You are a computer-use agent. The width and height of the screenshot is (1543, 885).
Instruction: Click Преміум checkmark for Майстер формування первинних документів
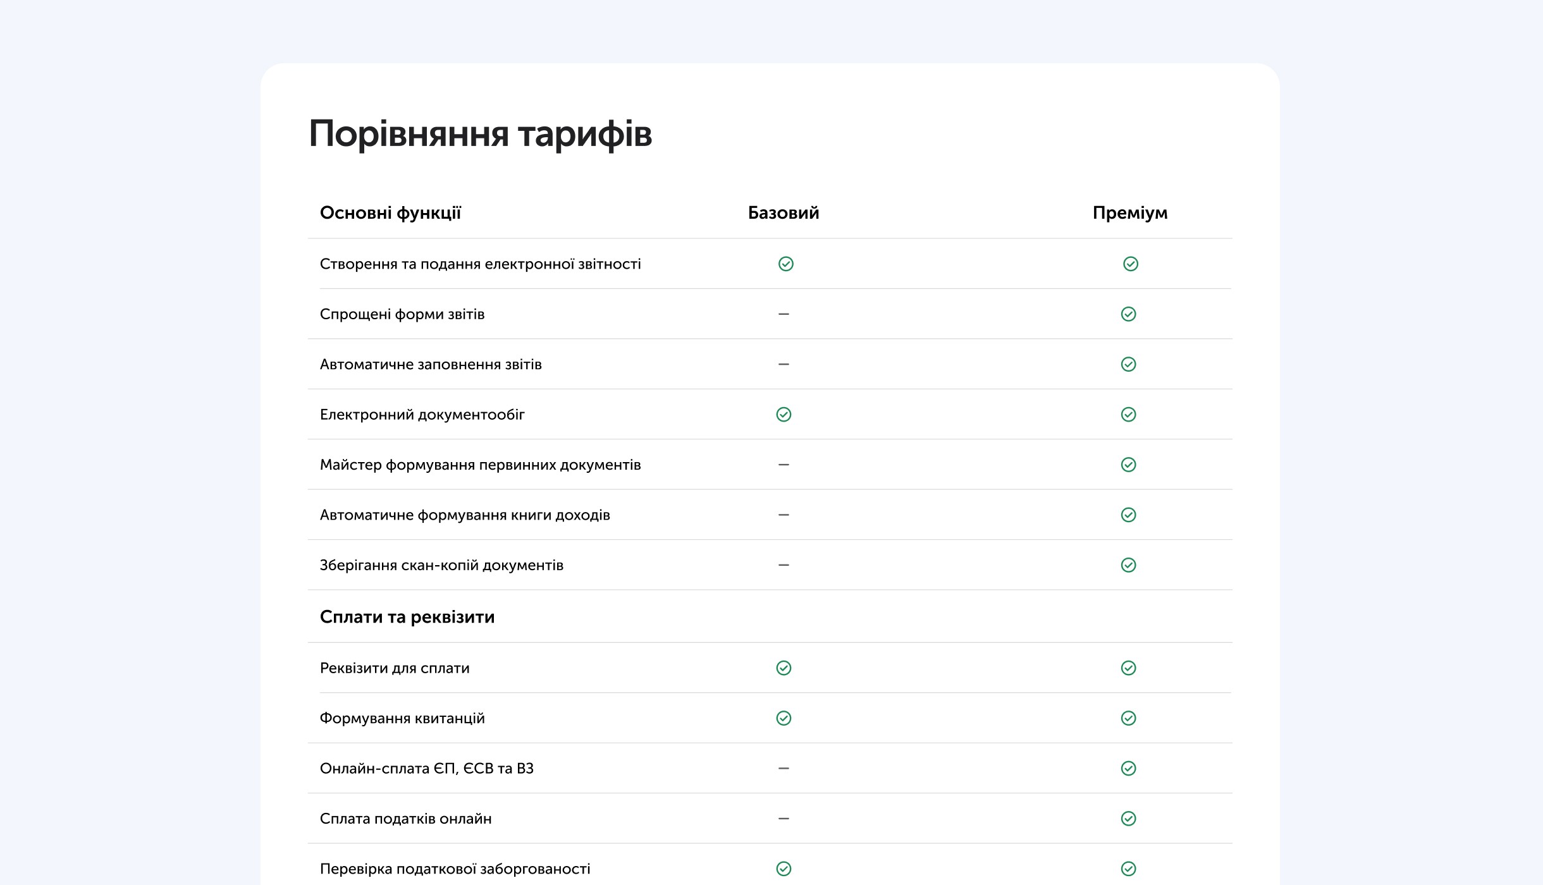click(1128, 465)
